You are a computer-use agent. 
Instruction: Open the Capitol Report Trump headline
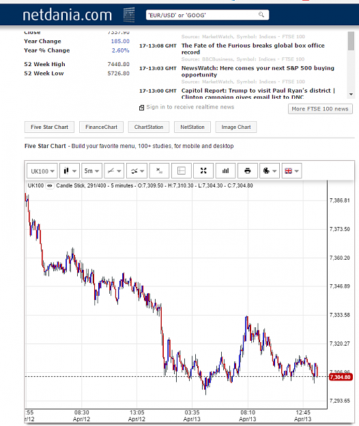[x=258, y=94]
